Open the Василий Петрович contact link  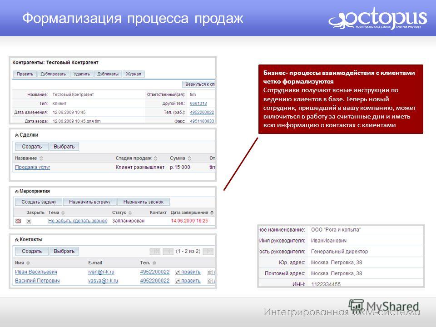[x=37, y=281]
